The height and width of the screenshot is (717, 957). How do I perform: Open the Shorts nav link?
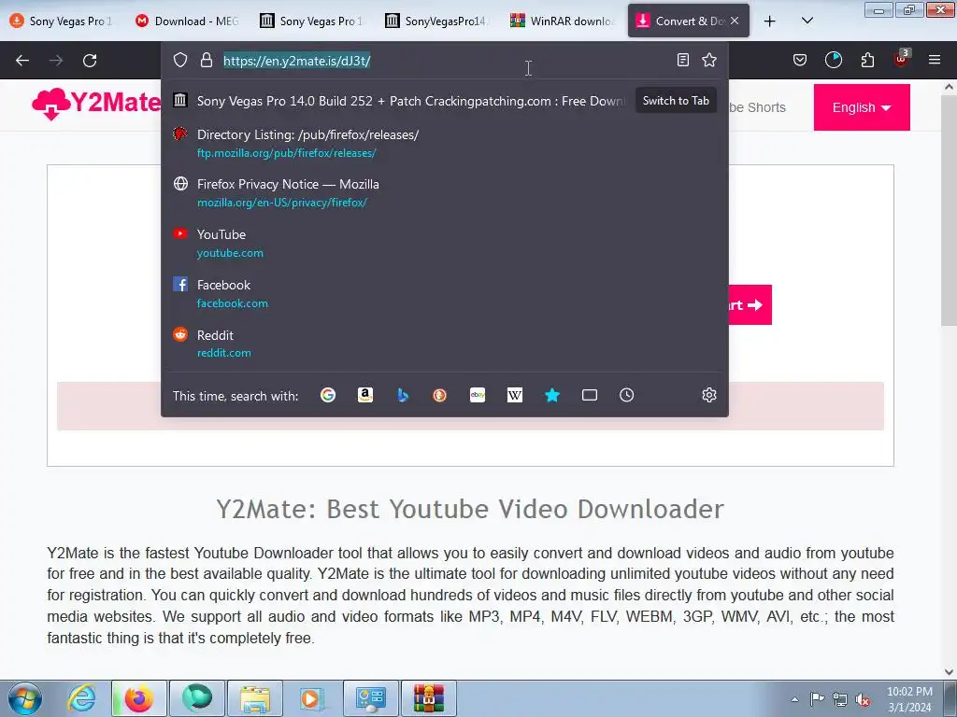757,107
